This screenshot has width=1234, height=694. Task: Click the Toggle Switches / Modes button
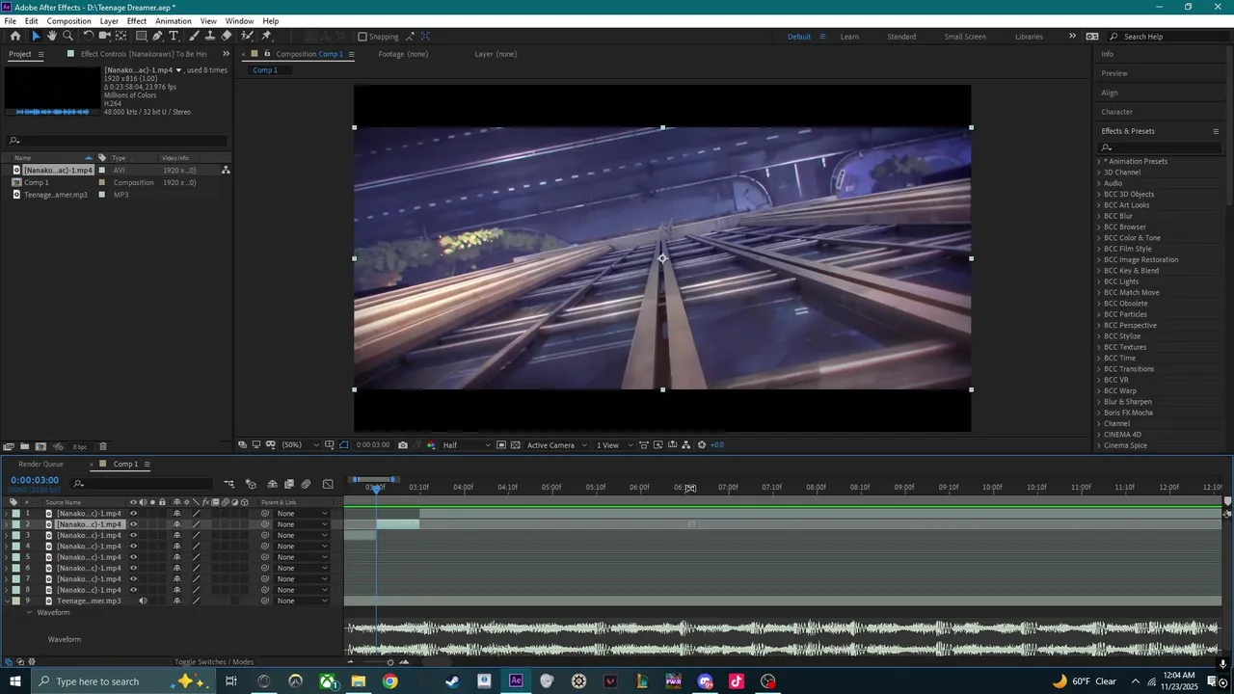(x=214, y=662)
